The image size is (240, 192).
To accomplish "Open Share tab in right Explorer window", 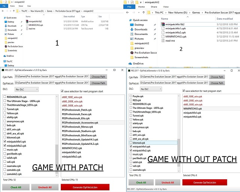I will click(154, 7).
